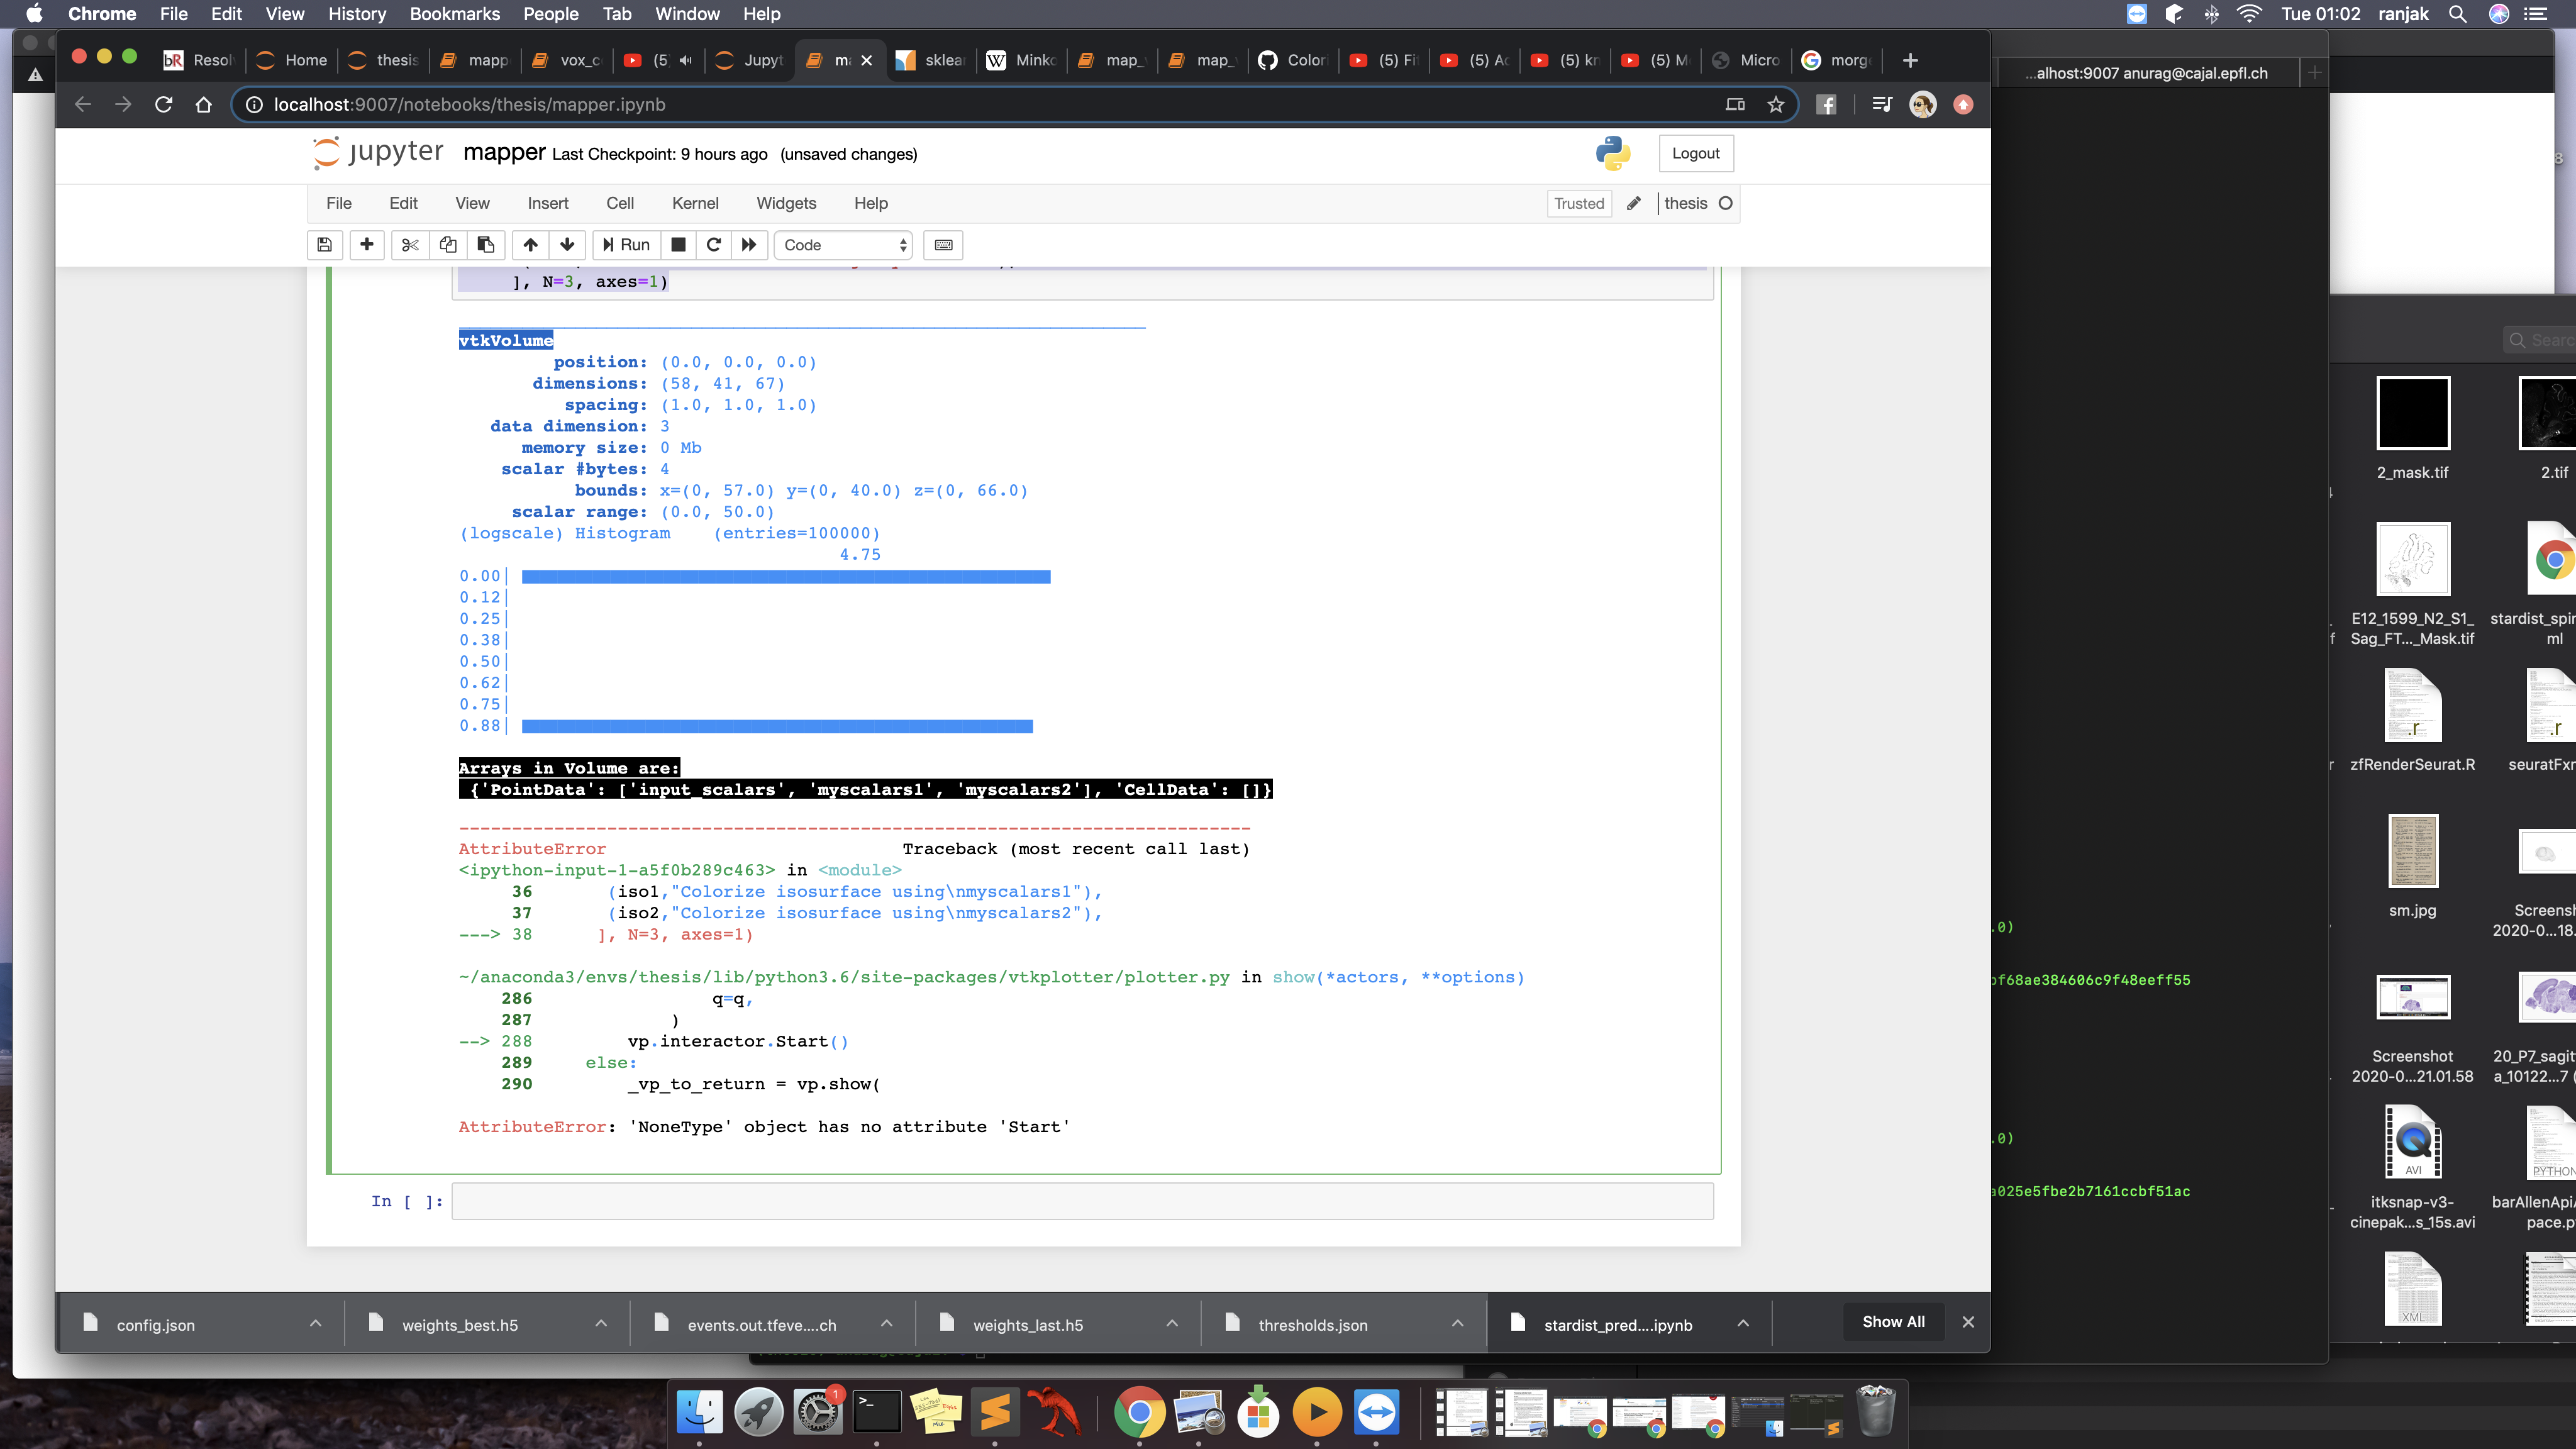Open the weights_best.h5 downloaded file
The width and height of the screenshot is (2576, 1449).
click(x=460, y=1324)
